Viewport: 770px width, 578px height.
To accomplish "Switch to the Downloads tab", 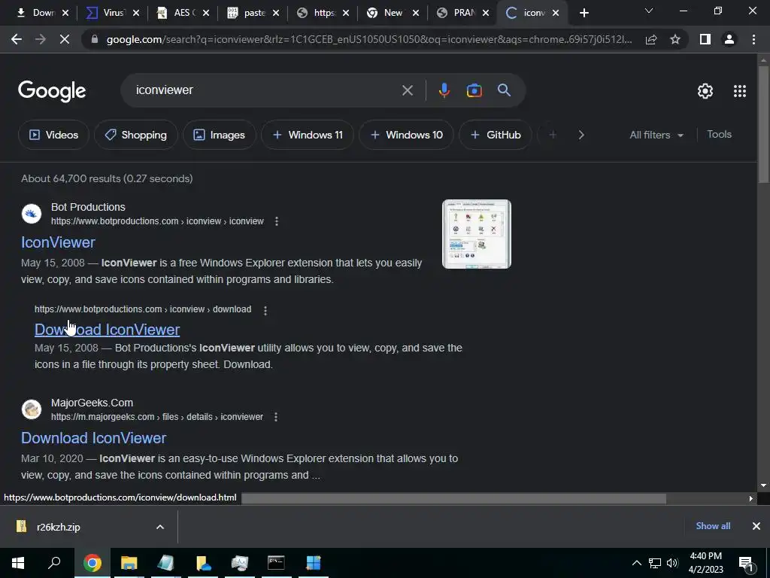I will [43, 13].
